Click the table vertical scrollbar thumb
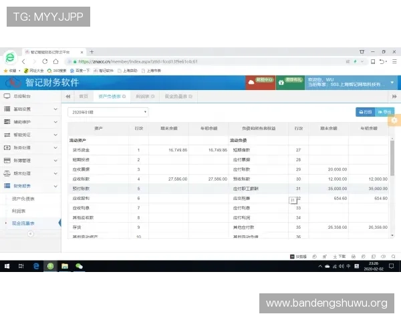The width and height of the screenshot is (401, 320). pyautogui.click(x=392, y=158)
